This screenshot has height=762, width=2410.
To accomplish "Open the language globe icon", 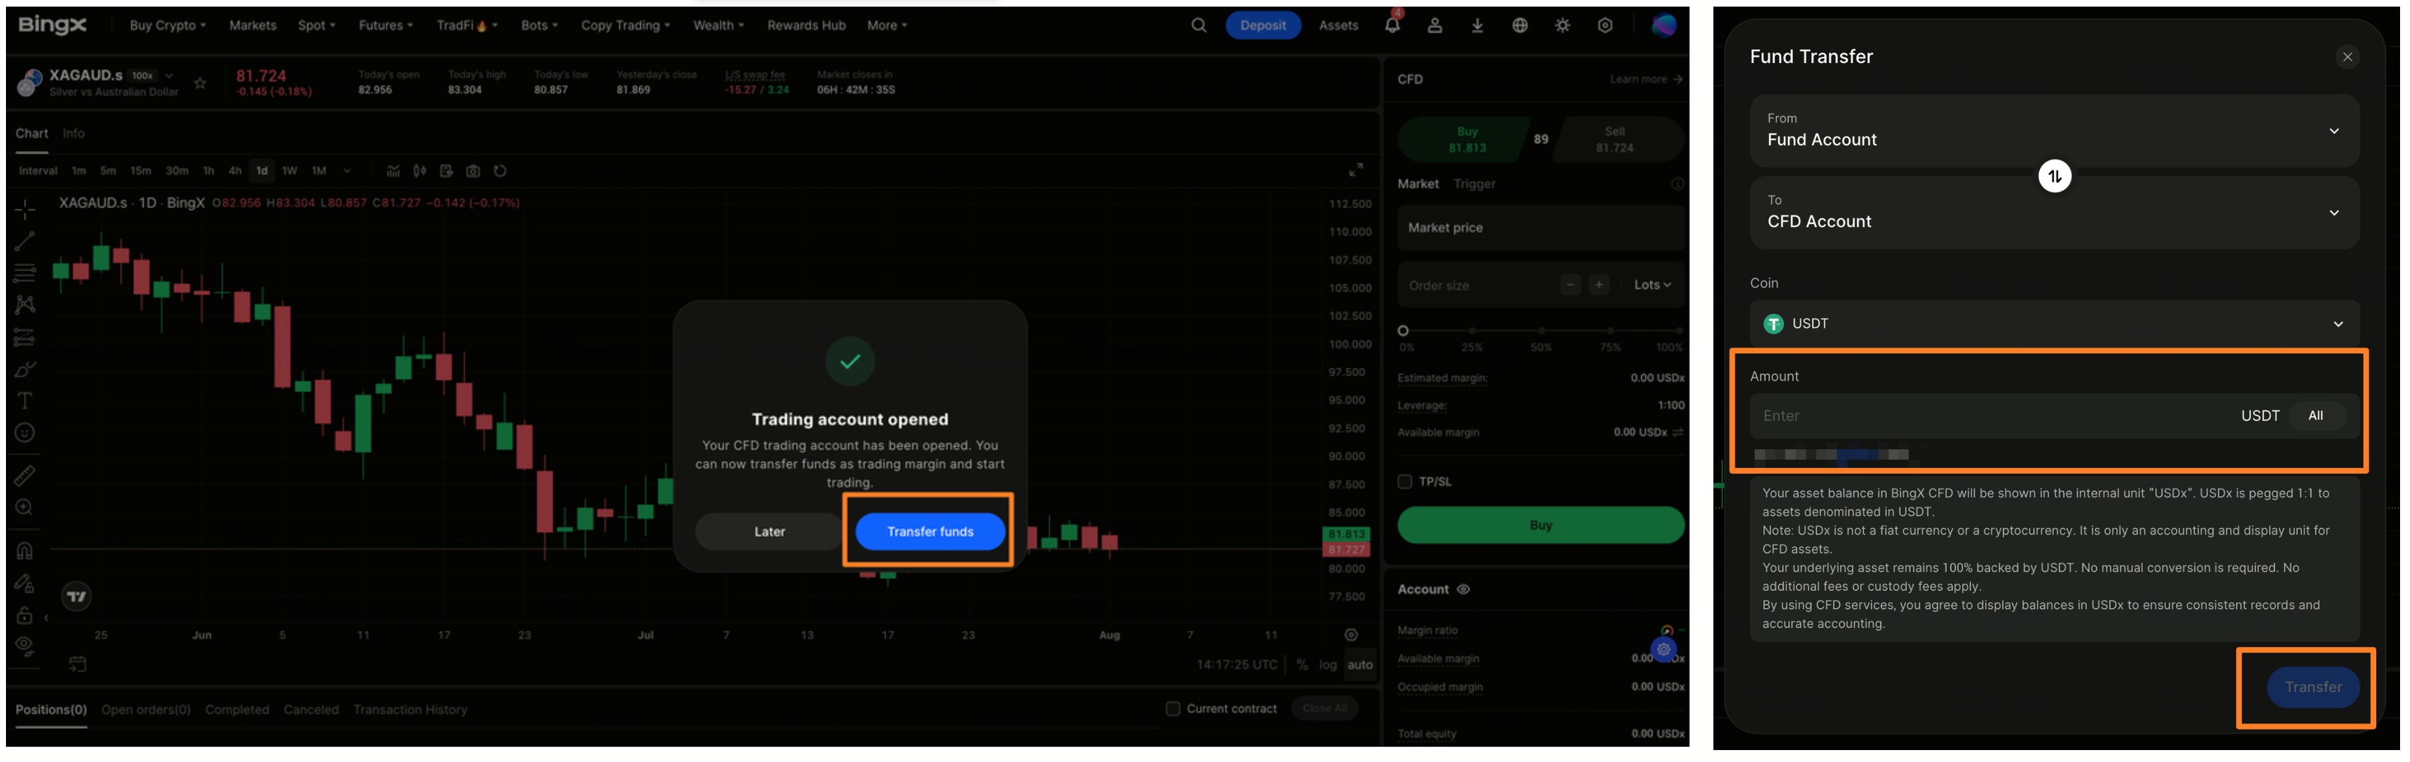I will pyautogui.click(x=1519, y=25).
